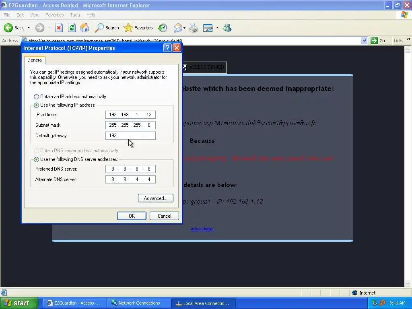The width and height of the screenshot is (412, 309).
Task: Open the Favorites menu
Action: point(54,15)
